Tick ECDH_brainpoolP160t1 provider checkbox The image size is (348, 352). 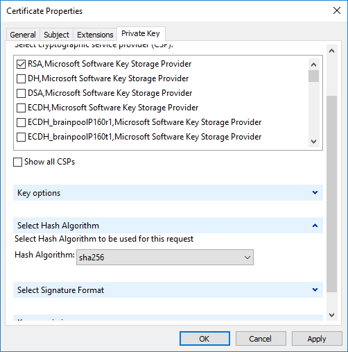coord(21,137)
